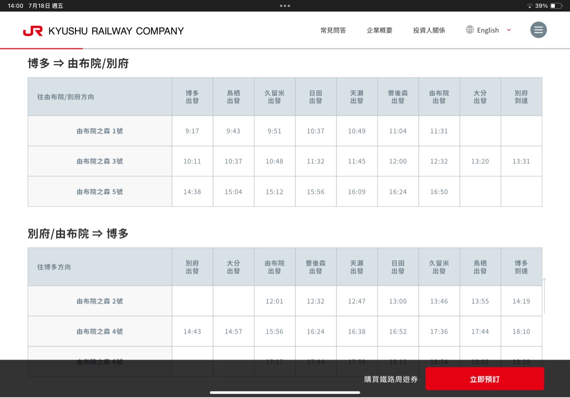The width and height of the screenshot is (570, 398).
Task: Open 企業概要 menu item
Action: [380, 30]
